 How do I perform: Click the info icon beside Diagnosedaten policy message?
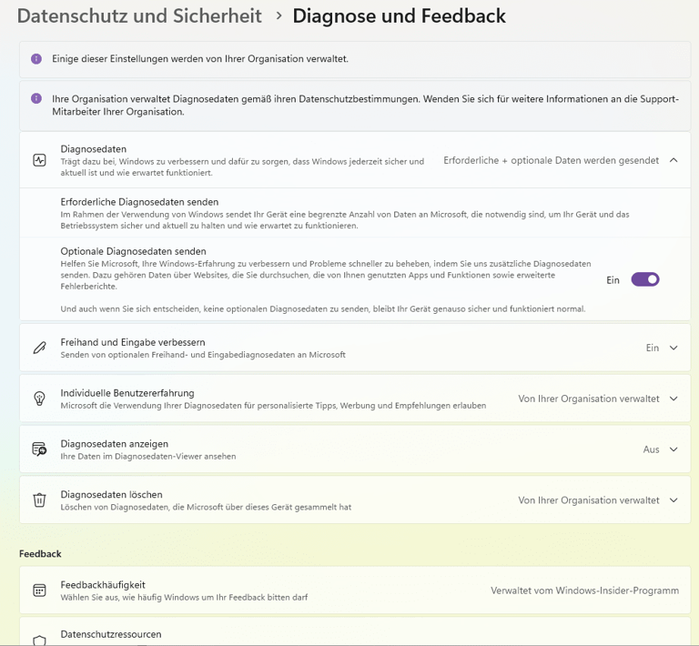click(36, 98)
